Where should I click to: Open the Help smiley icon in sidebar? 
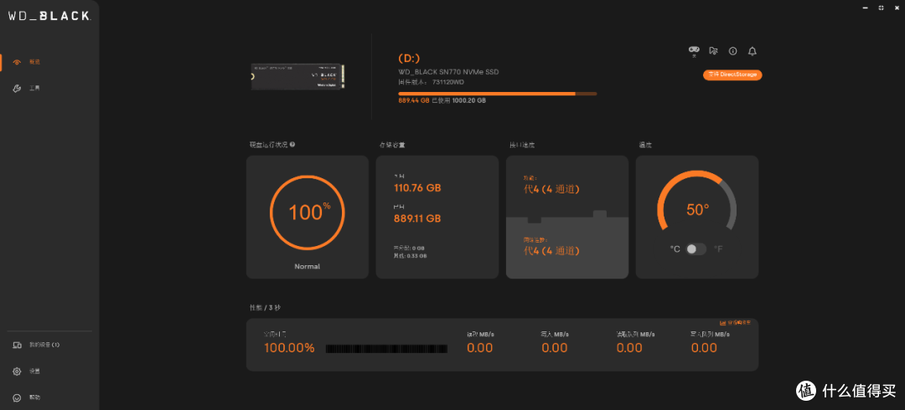[x=18, y=398]
